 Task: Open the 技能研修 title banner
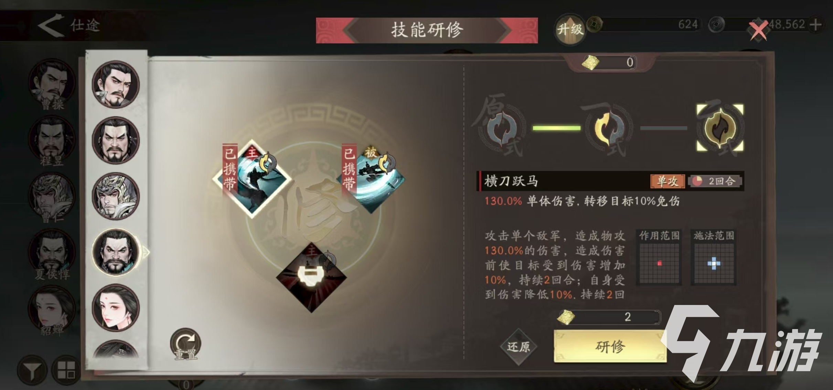pos(427,30)
